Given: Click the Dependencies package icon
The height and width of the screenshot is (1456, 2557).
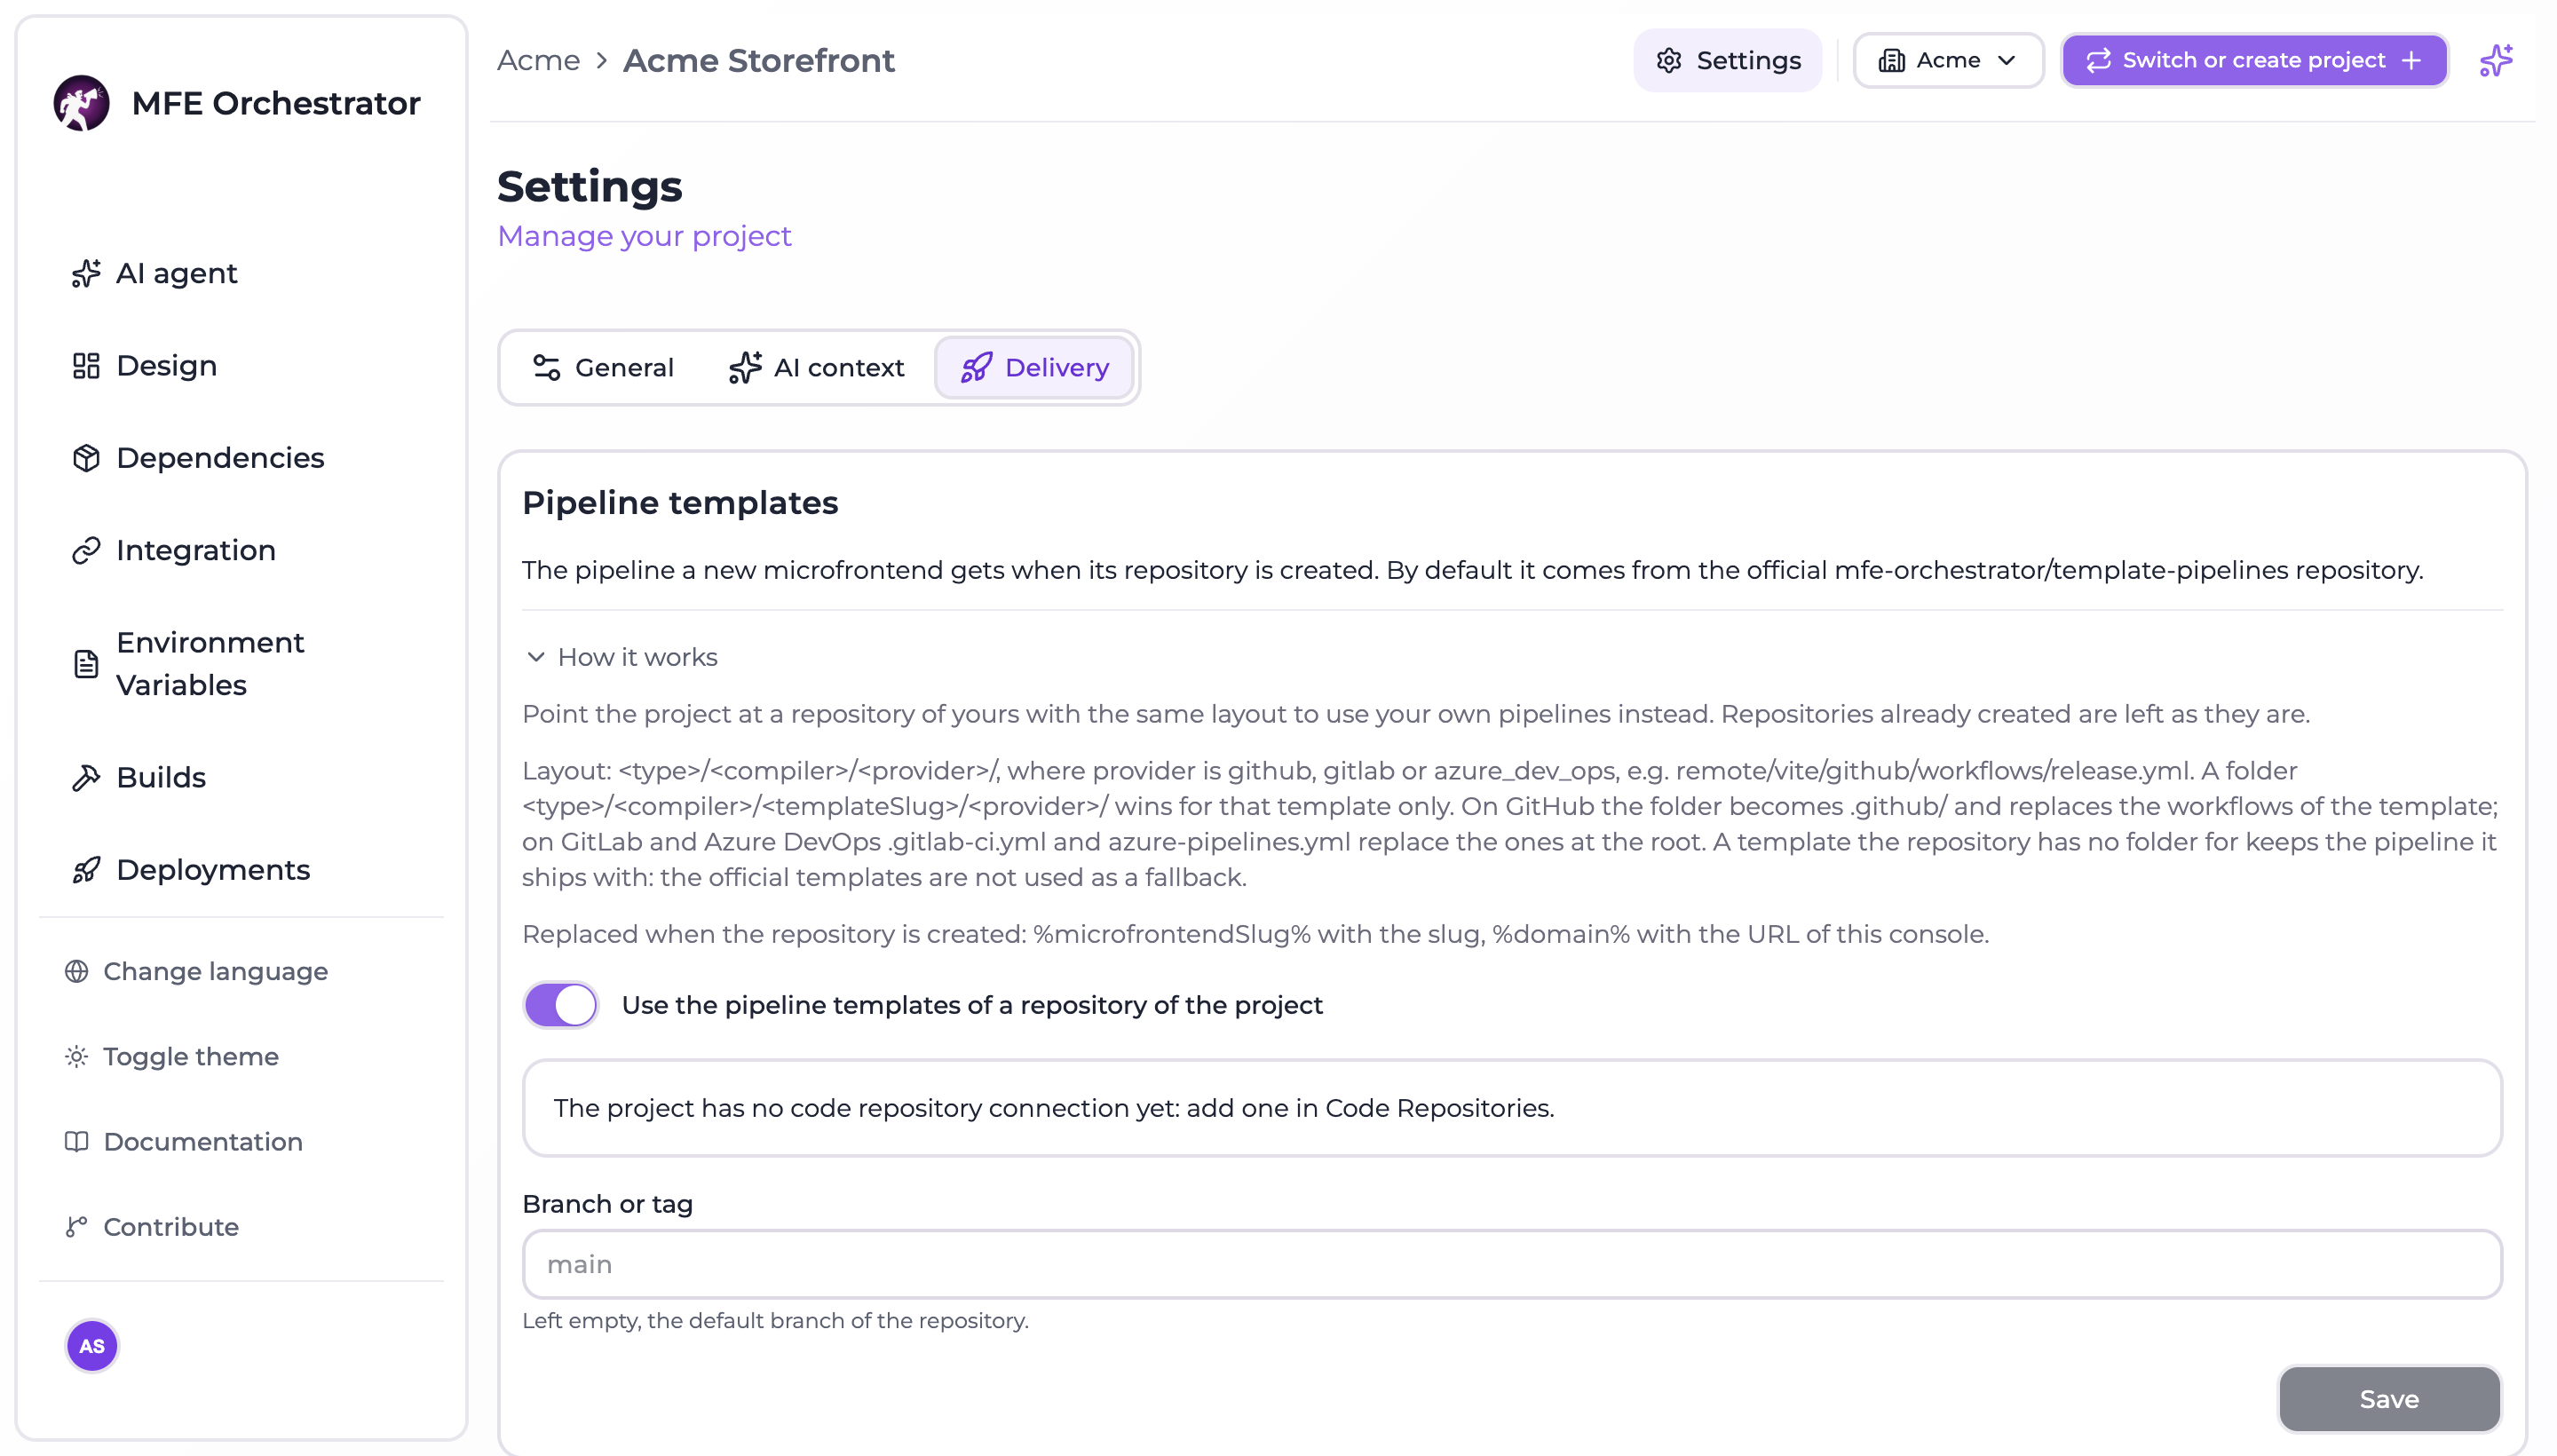Looking at the screenshot, I should click(x=86, y=458).
